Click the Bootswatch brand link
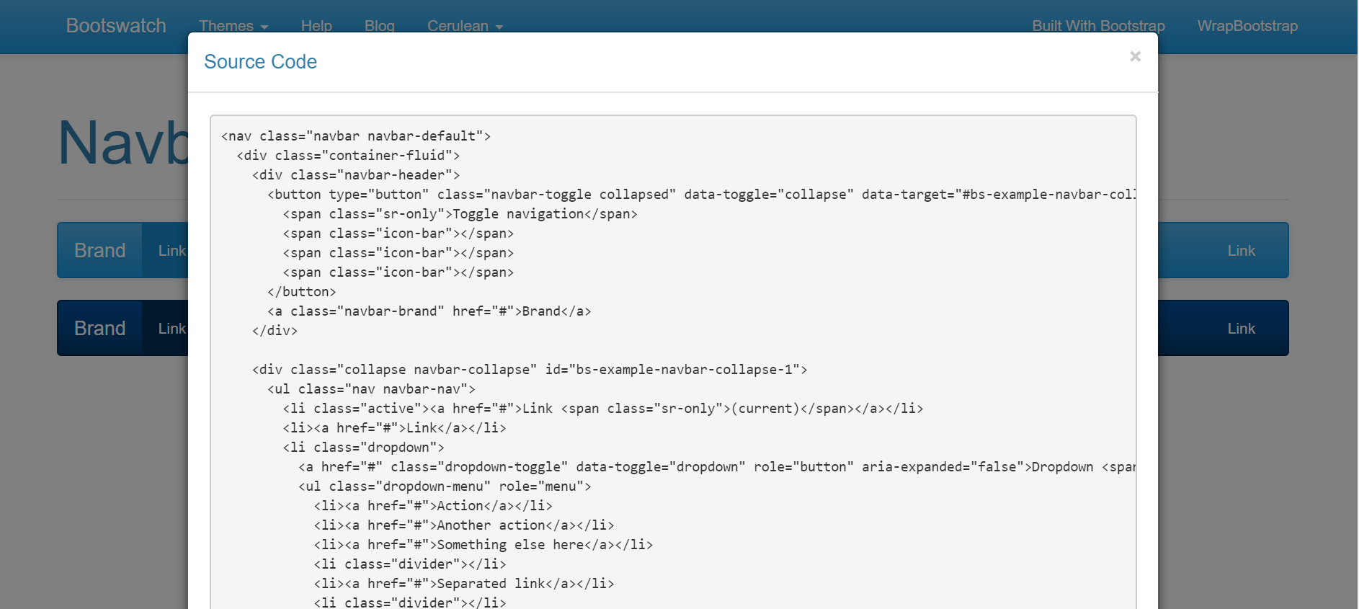This screenshot has width=1359, height=609. (x=116, y=26)
